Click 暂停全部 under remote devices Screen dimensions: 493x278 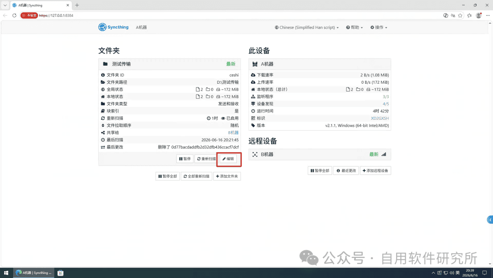(320, 171)
